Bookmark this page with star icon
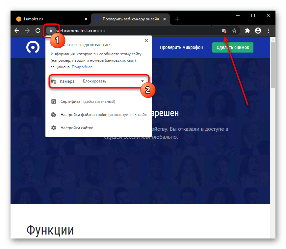Screen dimensions: 286x249 click(x=234, y=31)
